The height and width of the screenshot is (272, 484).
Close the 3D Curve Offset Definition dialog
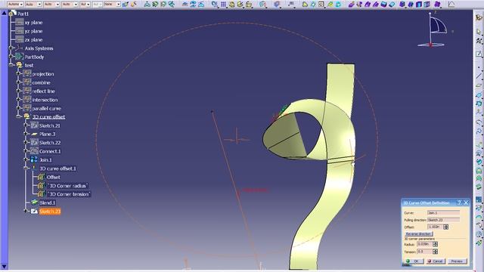(466, 202)
